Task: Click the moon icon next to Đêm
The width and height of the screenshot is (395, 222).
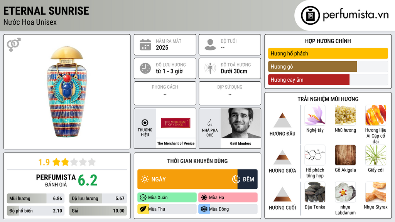Action: pyautogui.click(x=236, y=179)
